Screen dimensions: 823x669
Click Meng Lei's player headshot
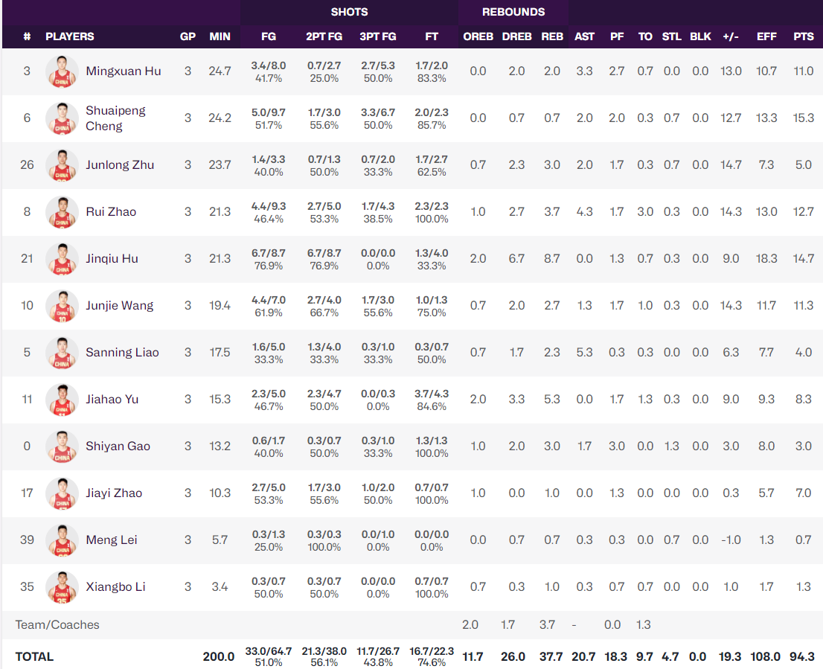click(62, 540)
